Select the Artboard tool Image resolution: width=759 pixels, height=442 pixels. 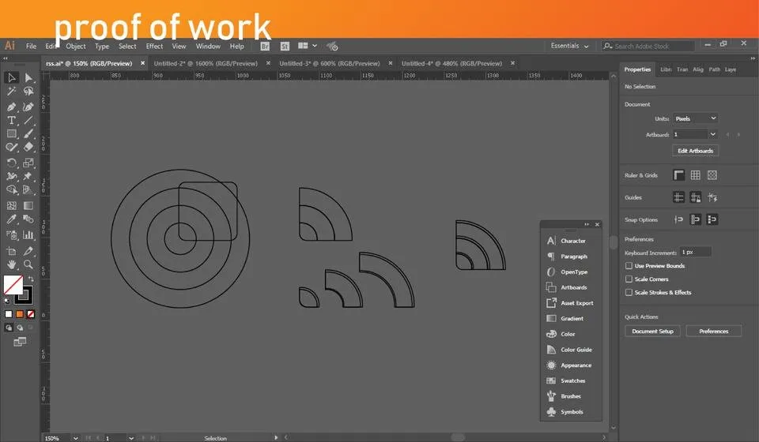(11, 251)
